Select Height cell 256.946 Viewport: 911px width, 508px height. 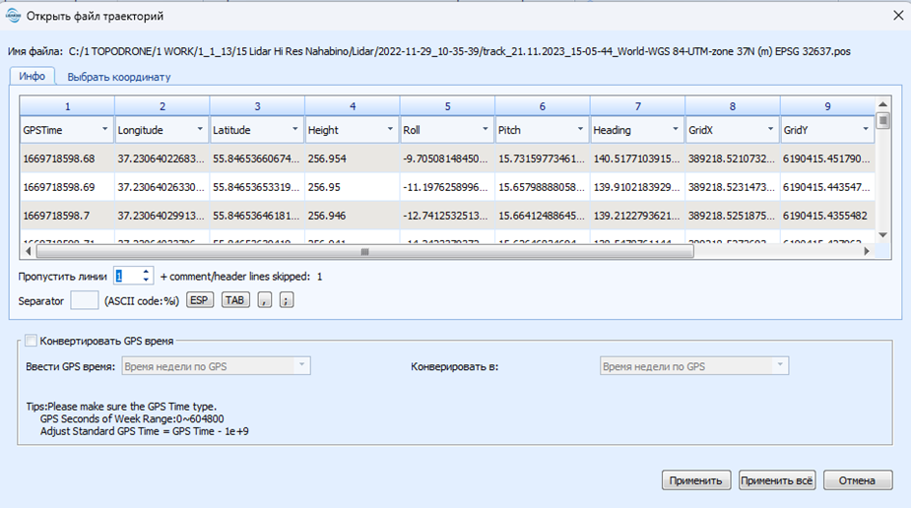[x=352, y=216]
